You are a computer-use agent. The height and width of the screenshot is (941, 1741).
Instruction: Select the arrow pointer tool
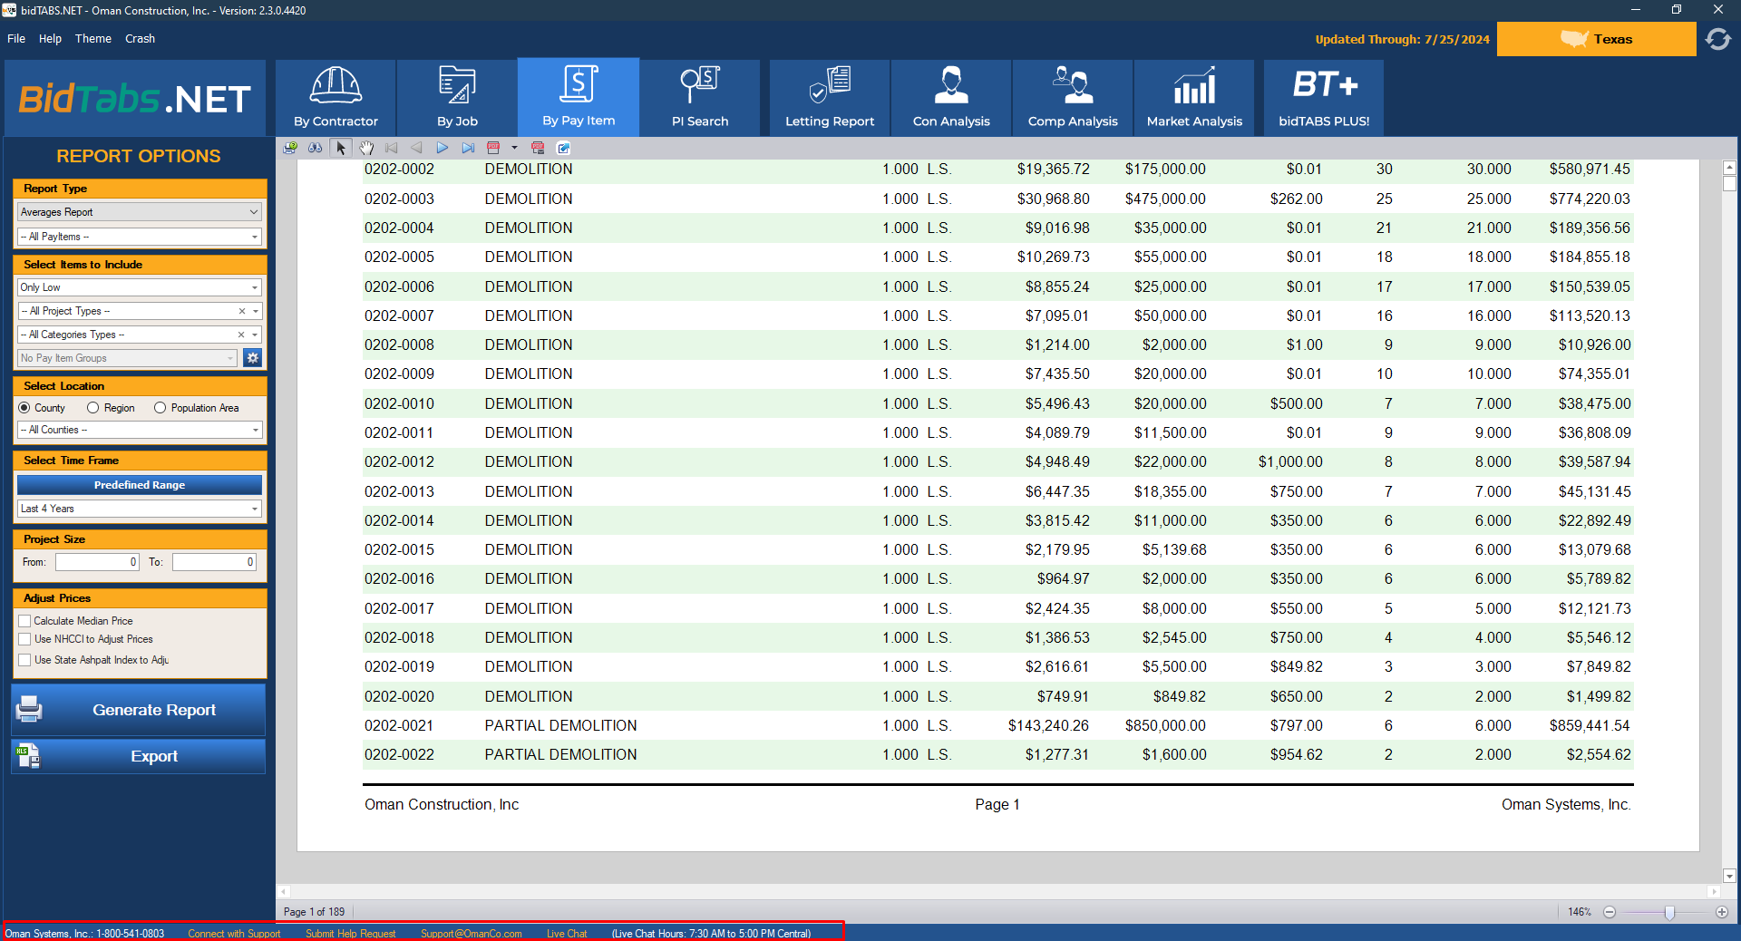(341, 148)
